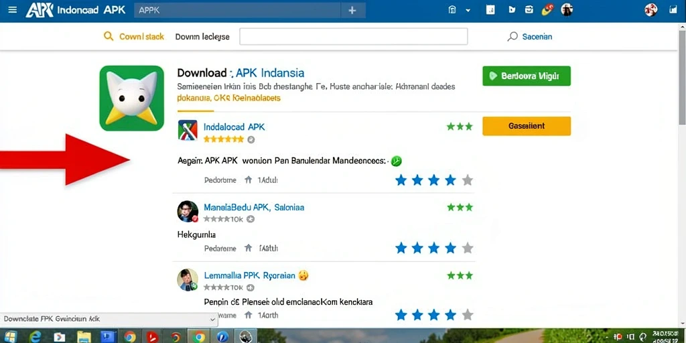Viewport: 686px width, 343px height.
Task: Open the 'Cowni stack' link
Action: tap(142, 37)
